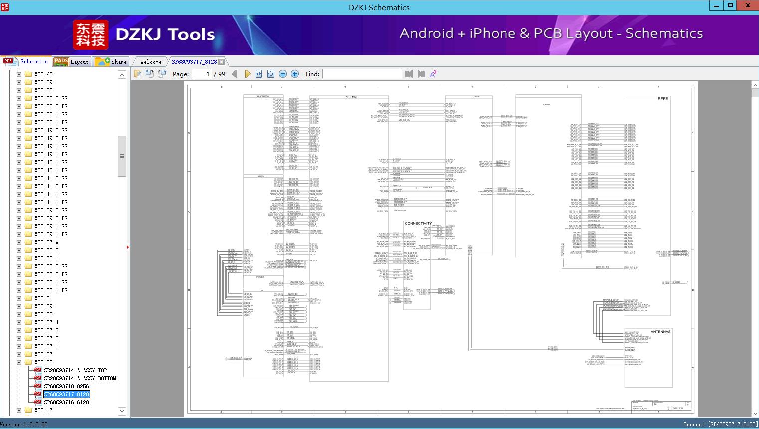
Task: Toggle the match case search option icon
Action: click(433, 74)
